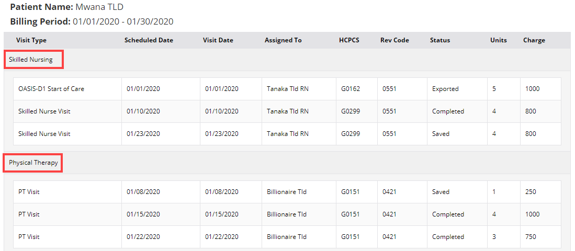This screenshot has height=251, width=575.
Task: Click the Assigned To column header
Action: 283,40
